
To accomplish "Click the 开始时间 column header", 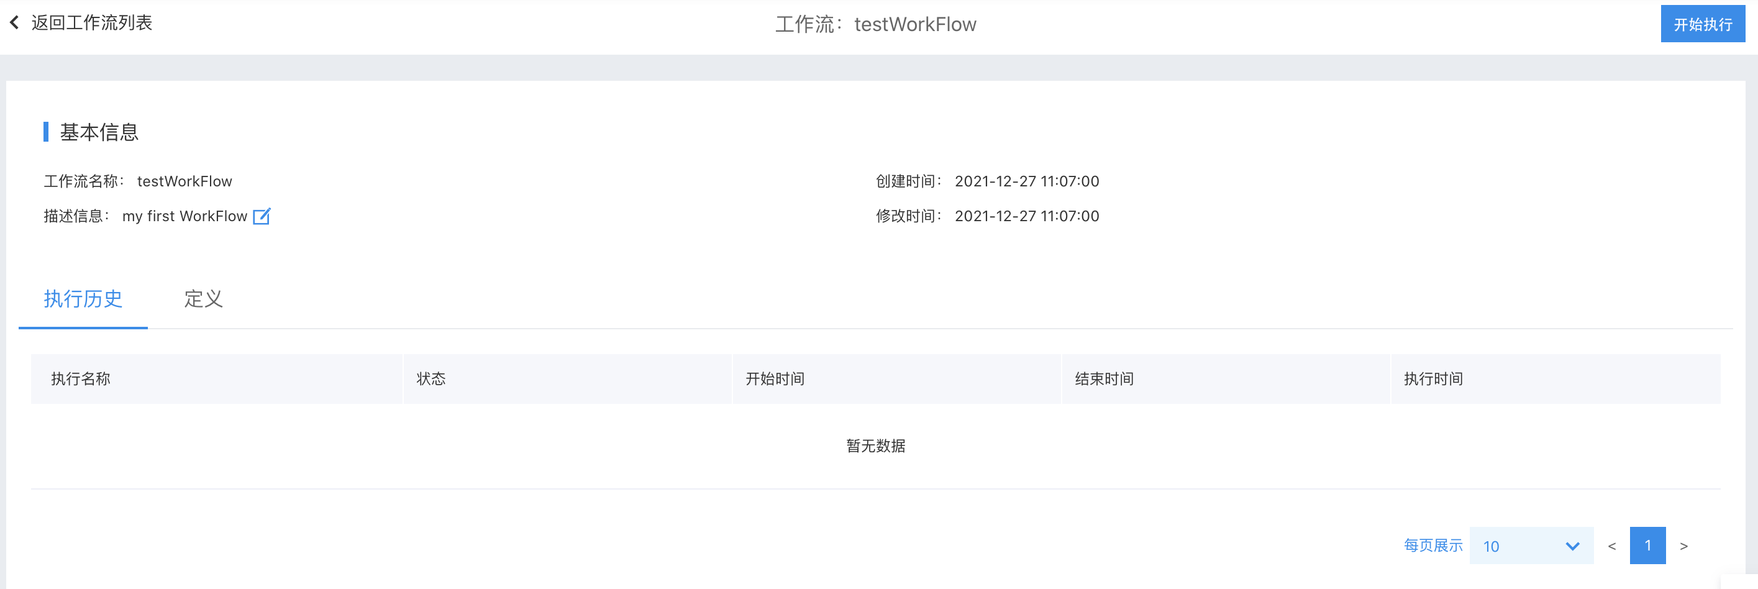I will 775,379.
